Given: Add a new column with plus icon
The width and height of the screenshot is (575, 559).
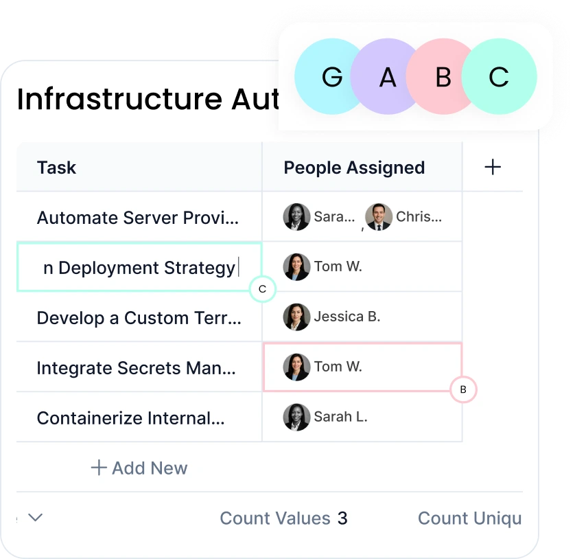Looking at the screenshot, I should point(493,168).
